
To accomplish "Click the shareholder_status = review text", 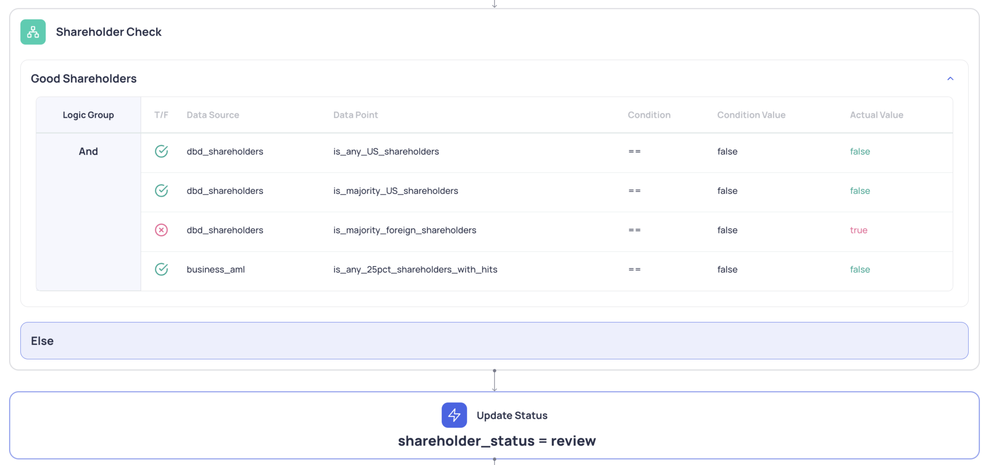I will 496,440.
